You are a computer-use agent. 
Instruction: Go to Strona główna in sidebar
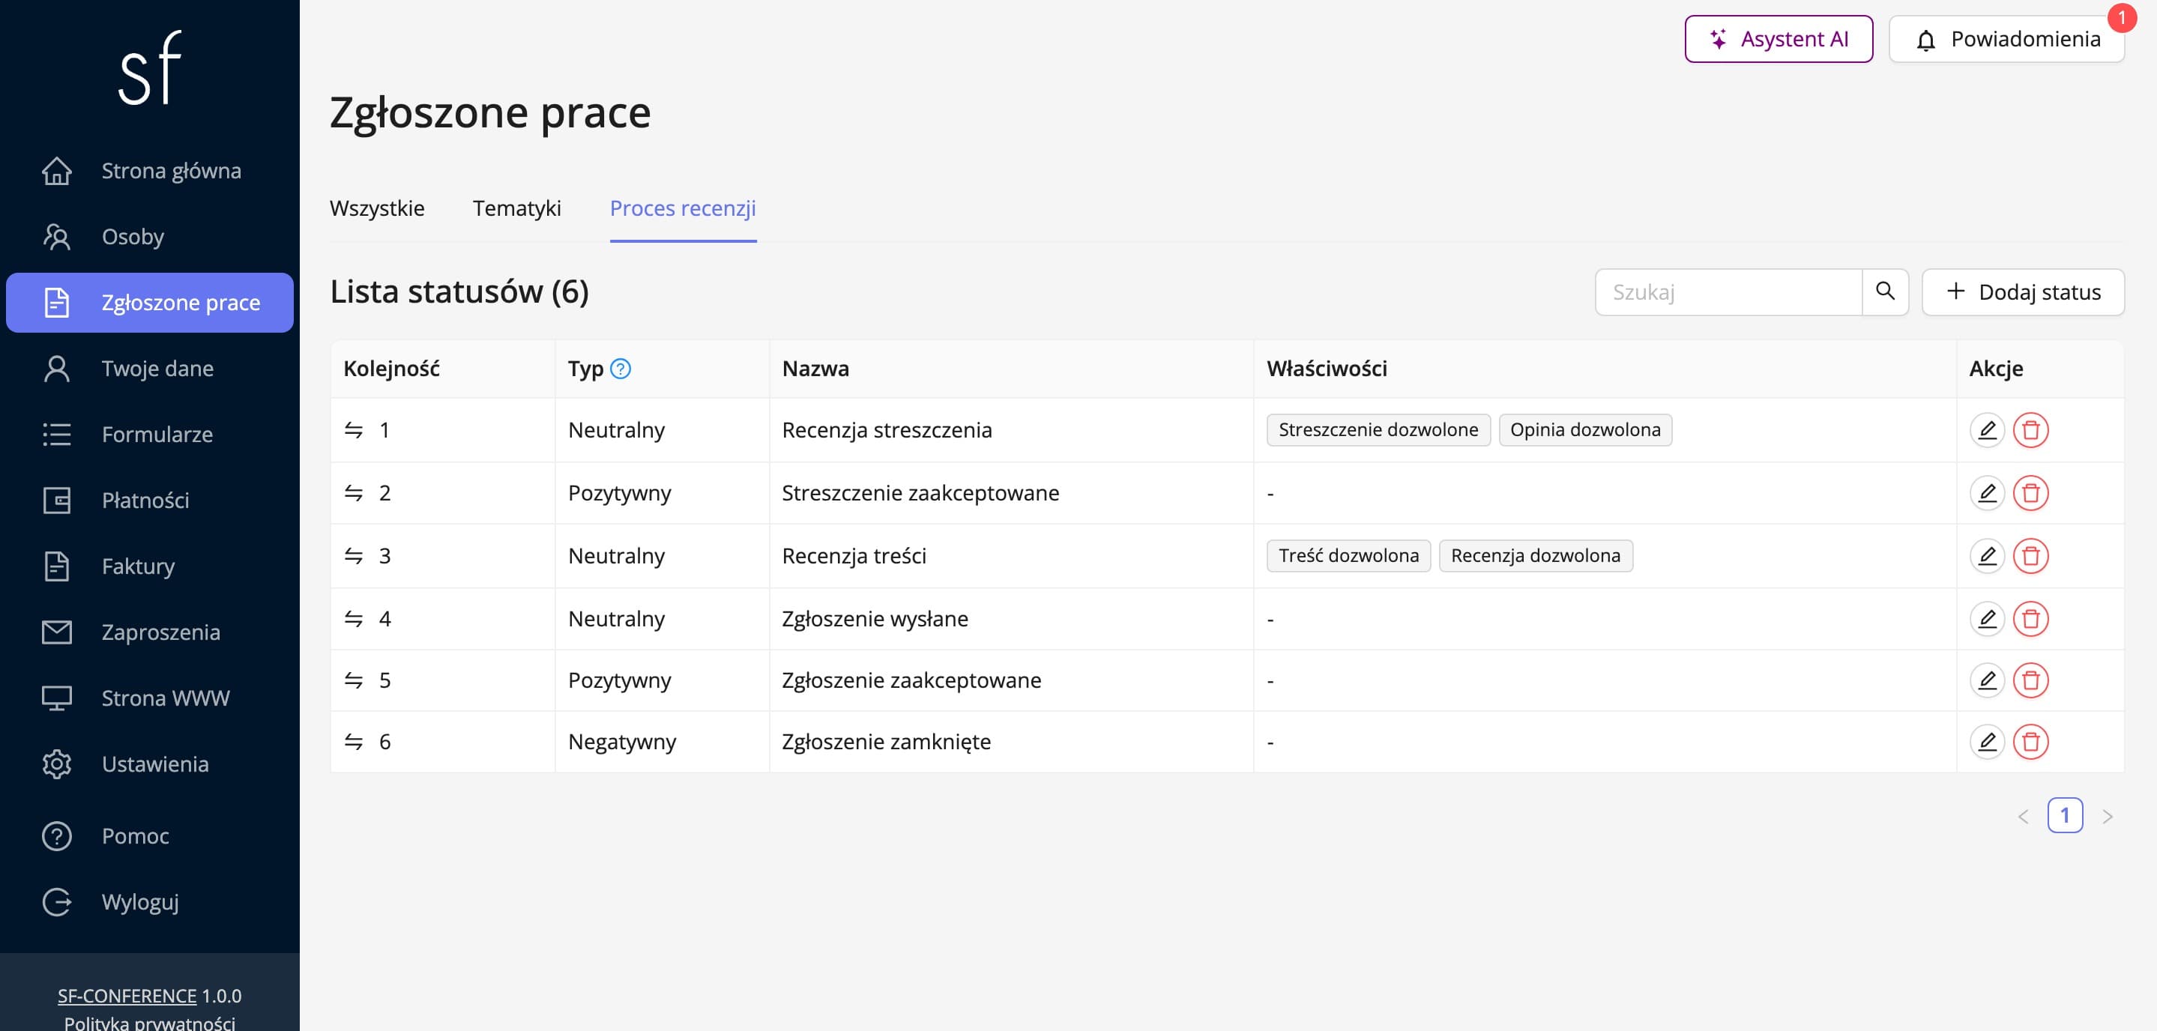click(150, 171)
